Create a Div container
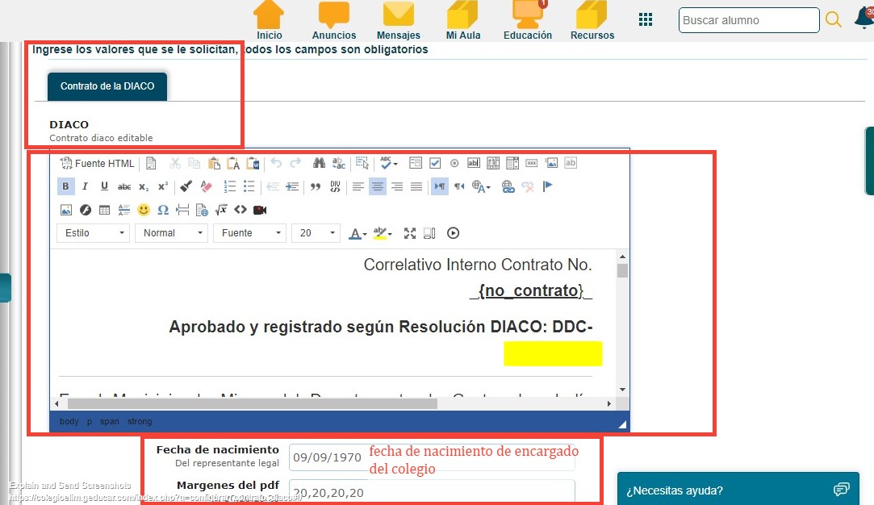This screenshot has height=505, width=874. click(x=335, y=186)
